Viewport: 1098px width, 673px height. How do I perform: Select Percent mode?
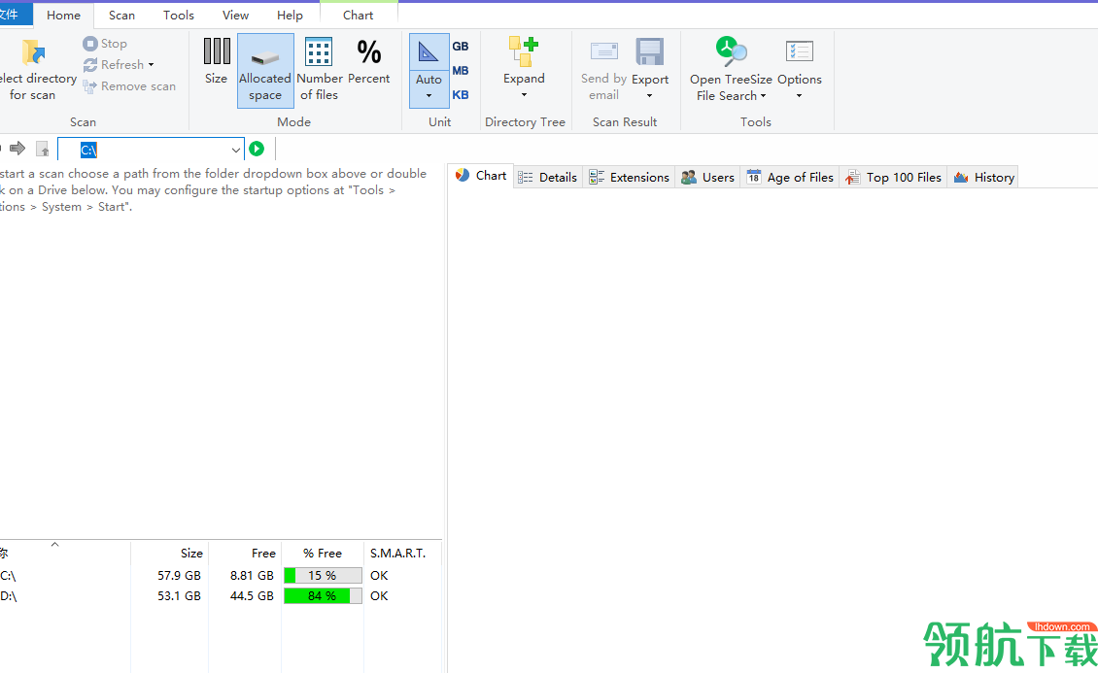[x=369, y=61]
